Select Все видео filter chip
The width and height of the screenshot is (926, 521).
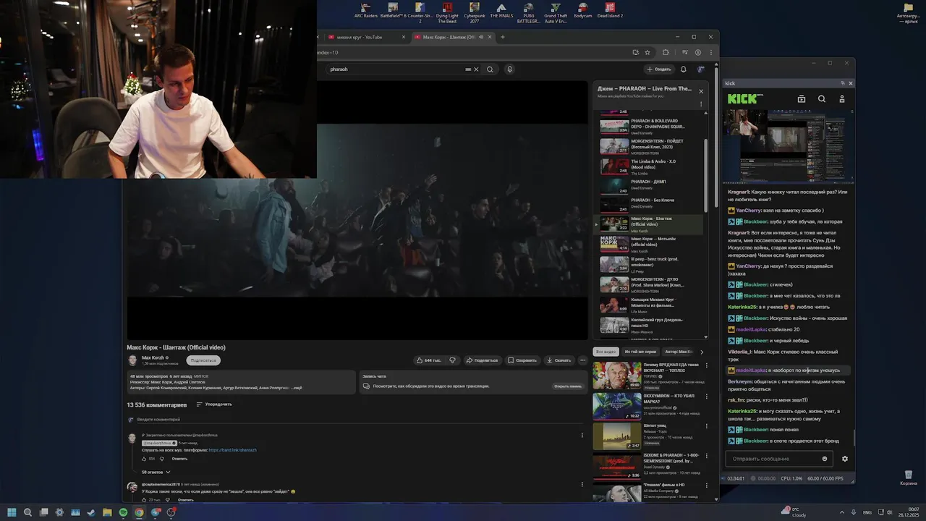point(606,352)
